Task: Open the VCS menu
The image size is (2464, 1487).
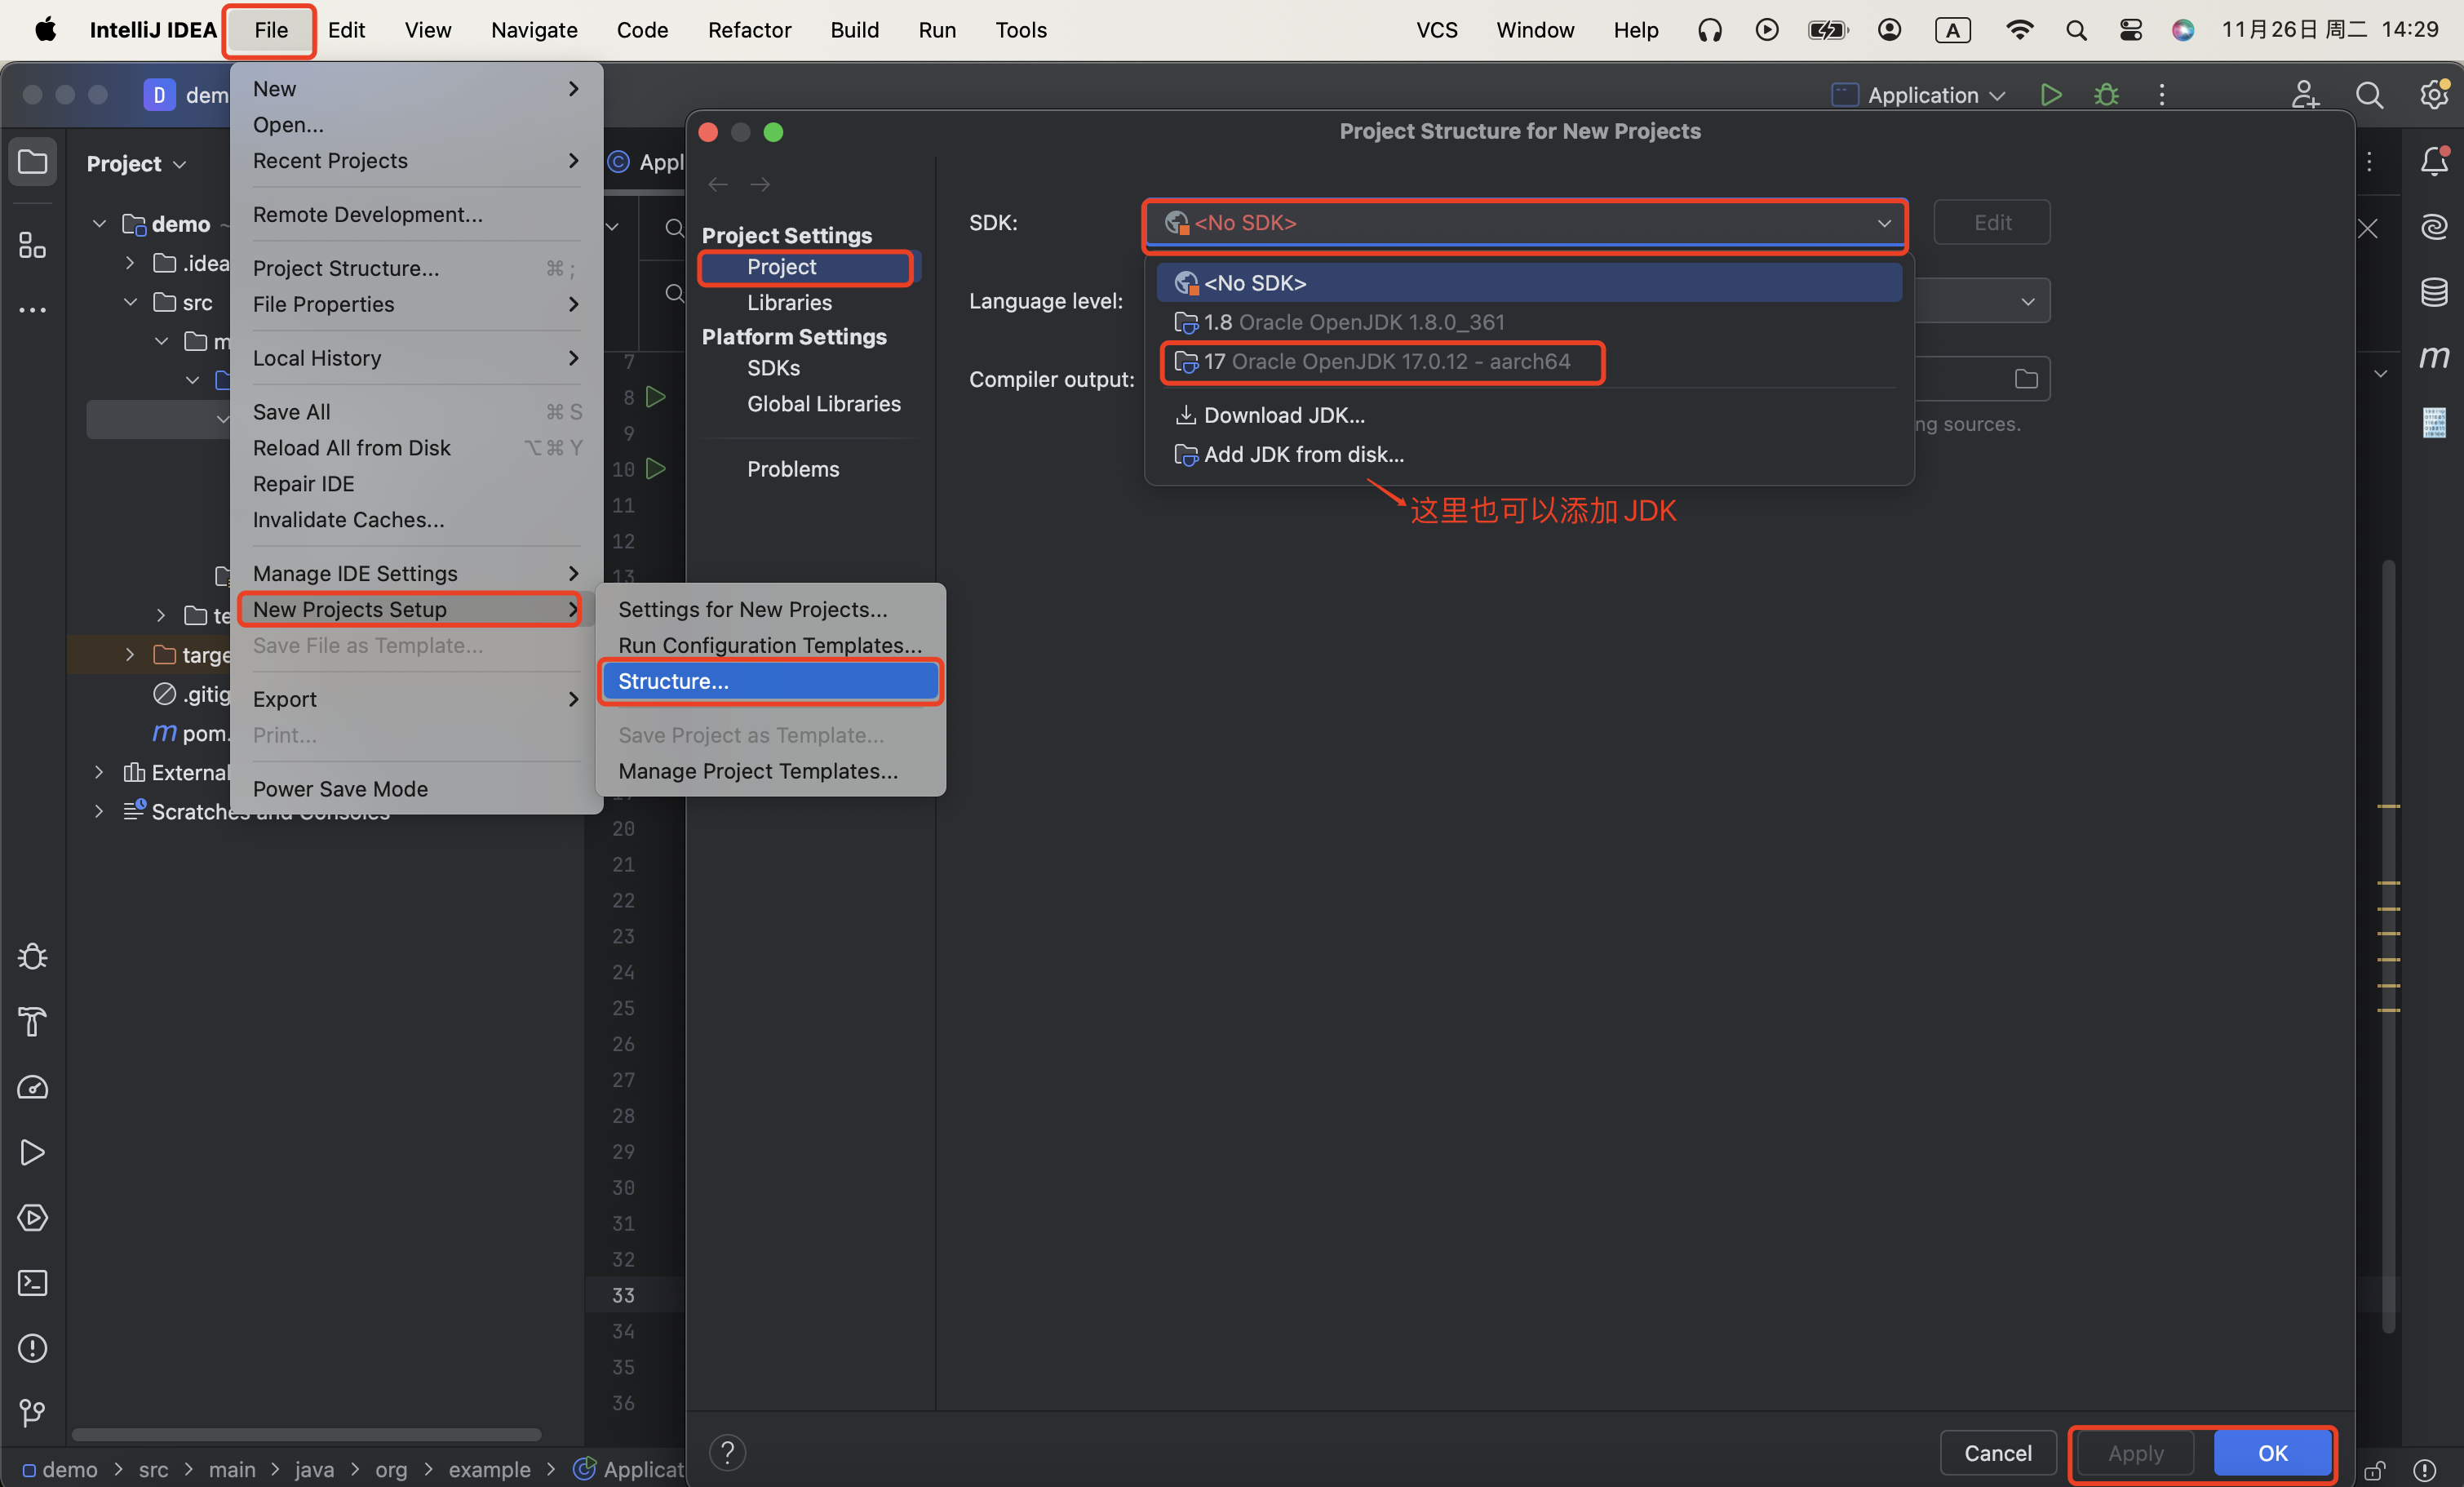Action: pos(1437,29)
